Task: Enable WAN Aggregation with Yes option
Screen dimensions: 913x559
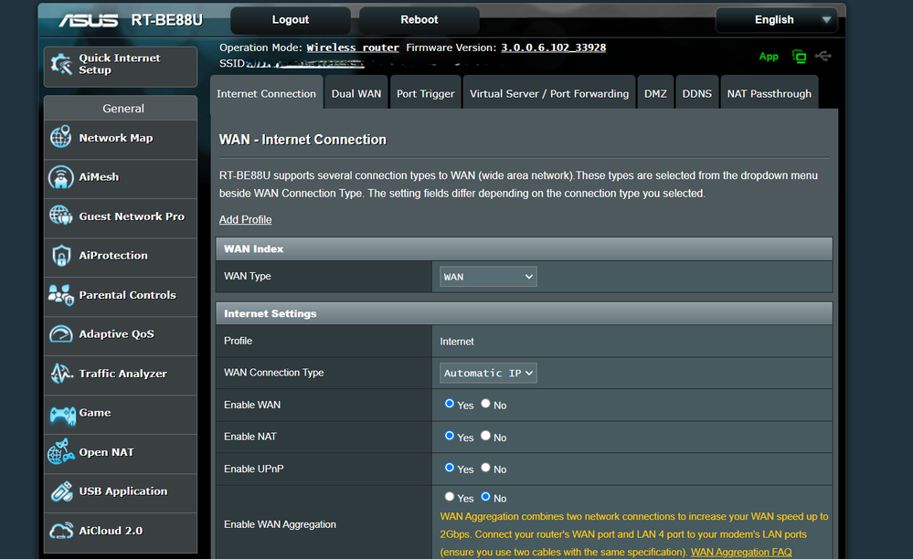Action: coord(449,497)
